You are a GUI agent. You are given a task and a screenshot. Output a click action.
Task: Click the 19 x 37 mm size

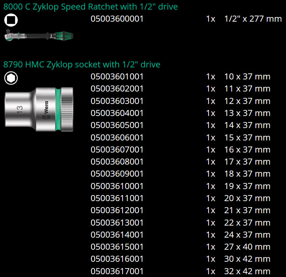247,186
